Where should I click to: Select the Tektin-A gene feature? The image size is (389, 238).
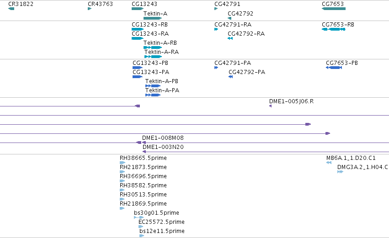[x=153, y=18]
